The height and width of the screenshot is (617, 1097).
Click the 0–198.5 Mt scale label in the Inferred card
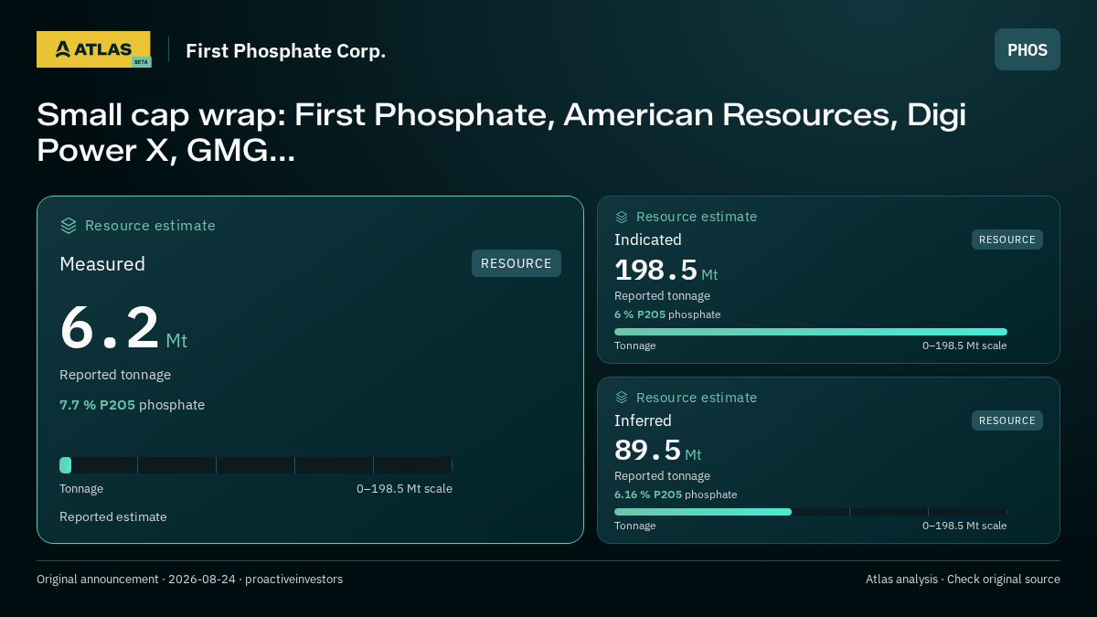coord(964,526)
